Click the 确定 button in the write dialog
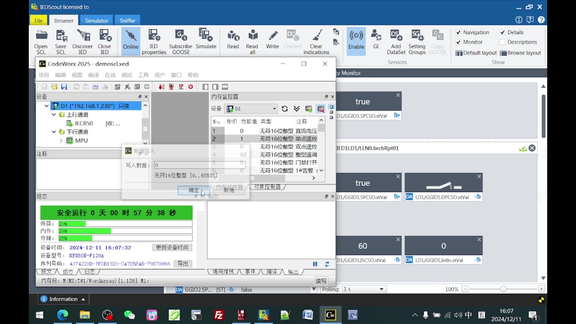The image size is (576, 324). pos(193,190)
